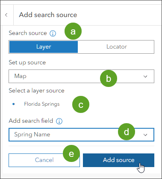Click the Cancel button
Image resolution: width=162 pixels, height=179 pixels.
point(44,160)
